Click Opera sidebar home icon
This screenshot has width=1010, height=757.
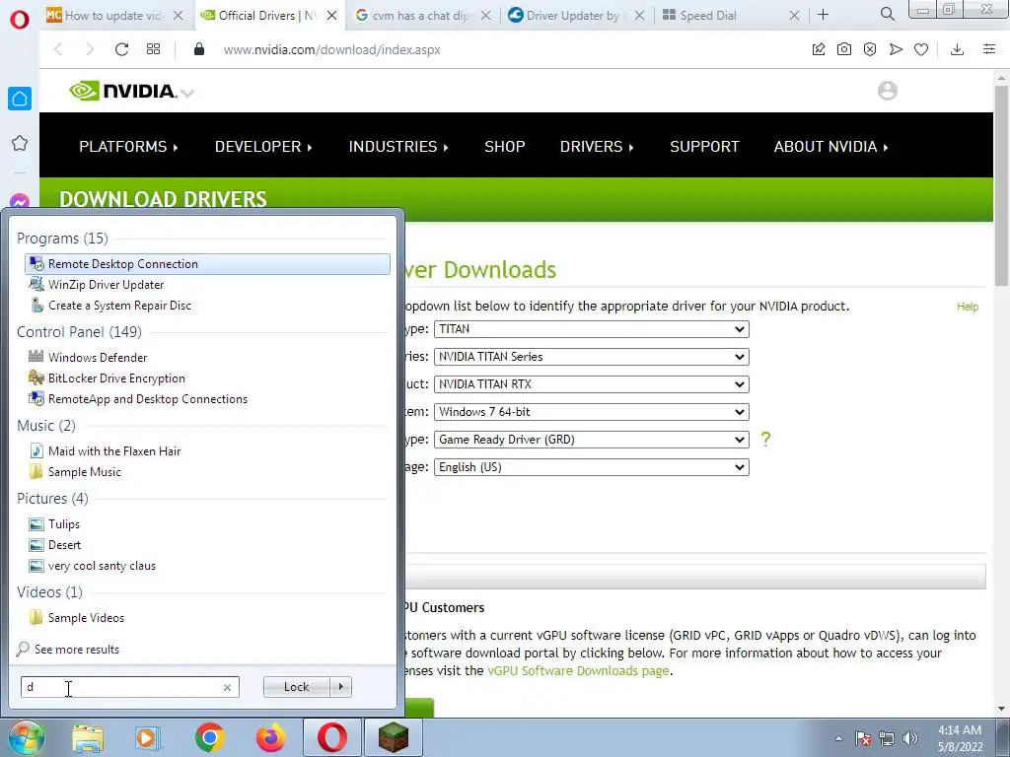[x=20, y=99]
